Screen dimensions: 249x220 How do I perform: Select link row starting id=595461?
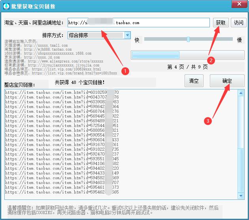pyautogui.click(x=62, y=188)
